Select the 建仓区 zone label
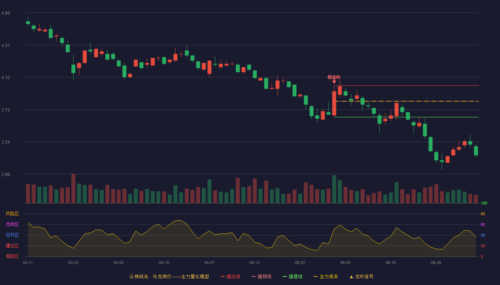The width and height of the screenshot is (500, 285). pyautogui.click(x=12, y=246)
